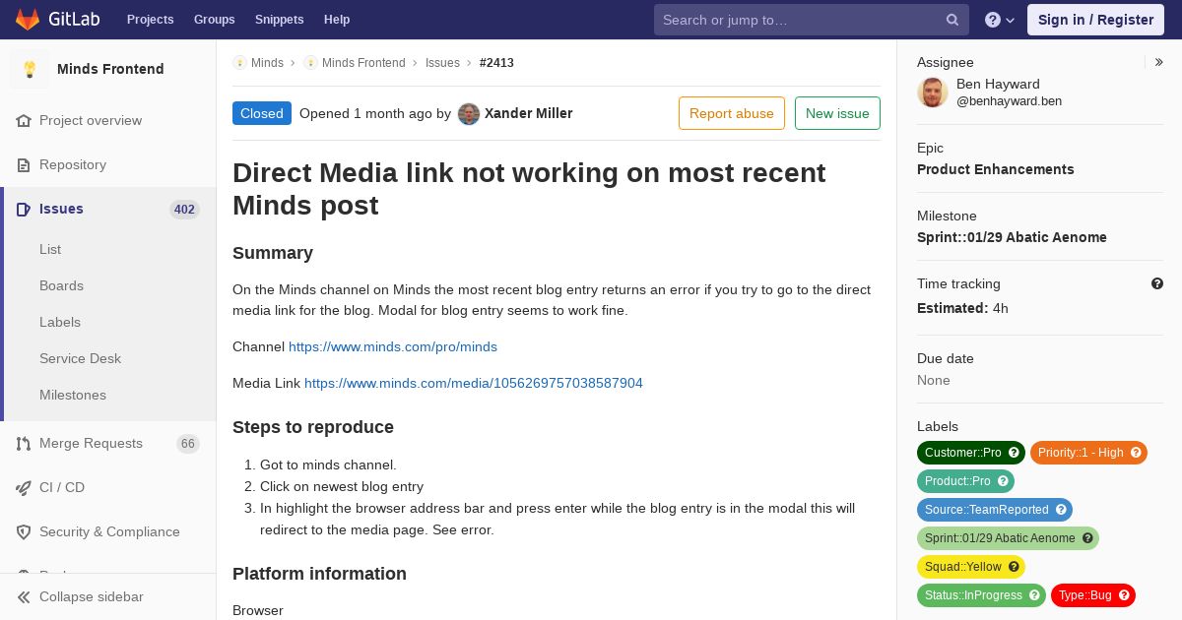Open Sprint::01/29 Abatic Aenome milestone

(1012, 237)
